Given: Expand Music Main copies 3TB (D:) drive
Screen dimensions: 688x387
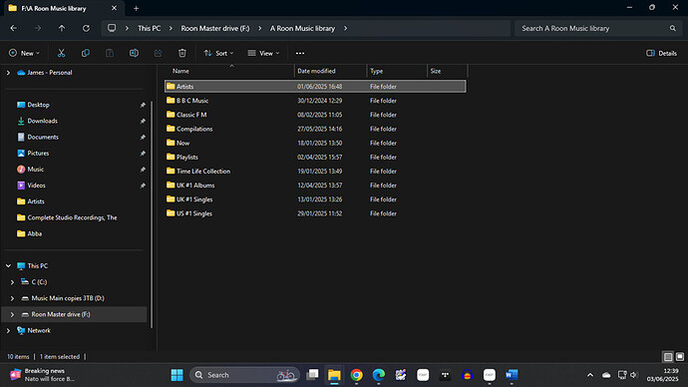Looking at the screenshot, I should [x=12, y=298].
